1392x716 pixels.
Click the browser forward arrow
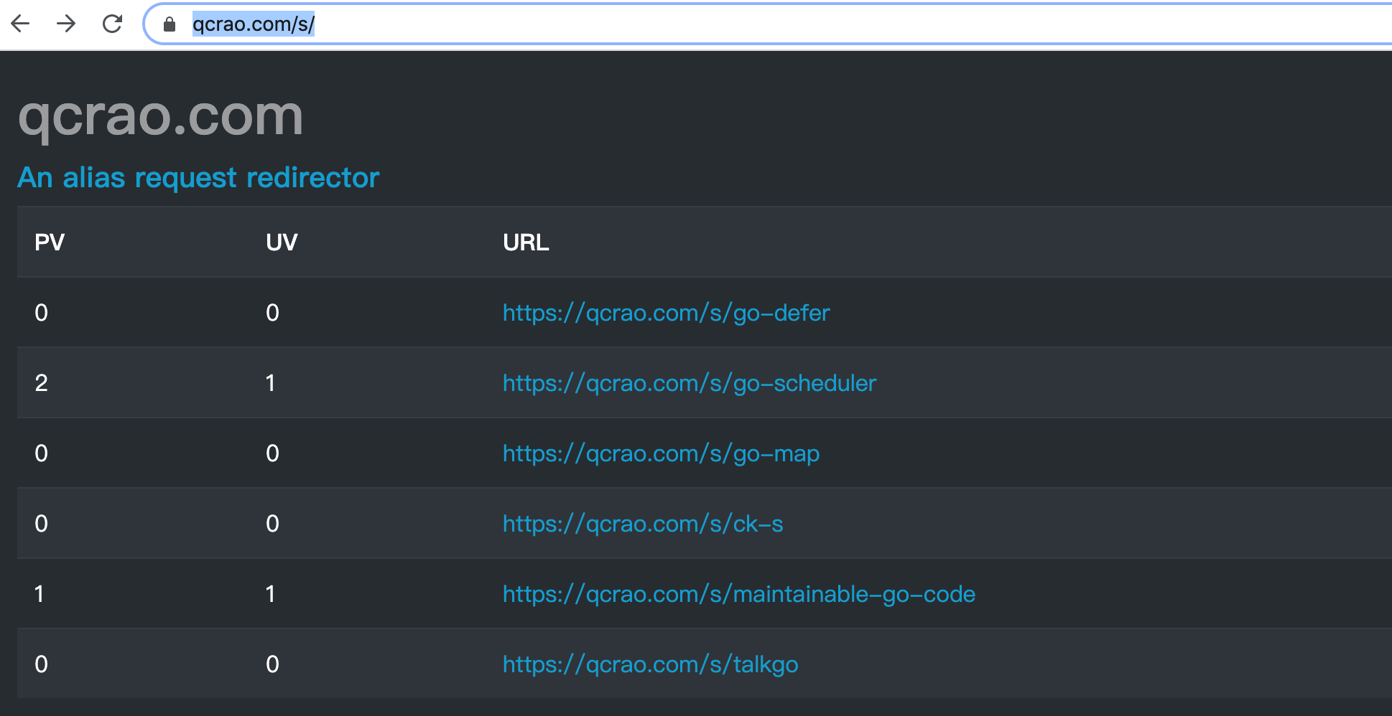point(66,24)
